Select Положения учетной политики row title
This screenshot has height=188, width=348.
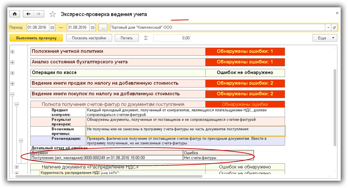(118, 51)
